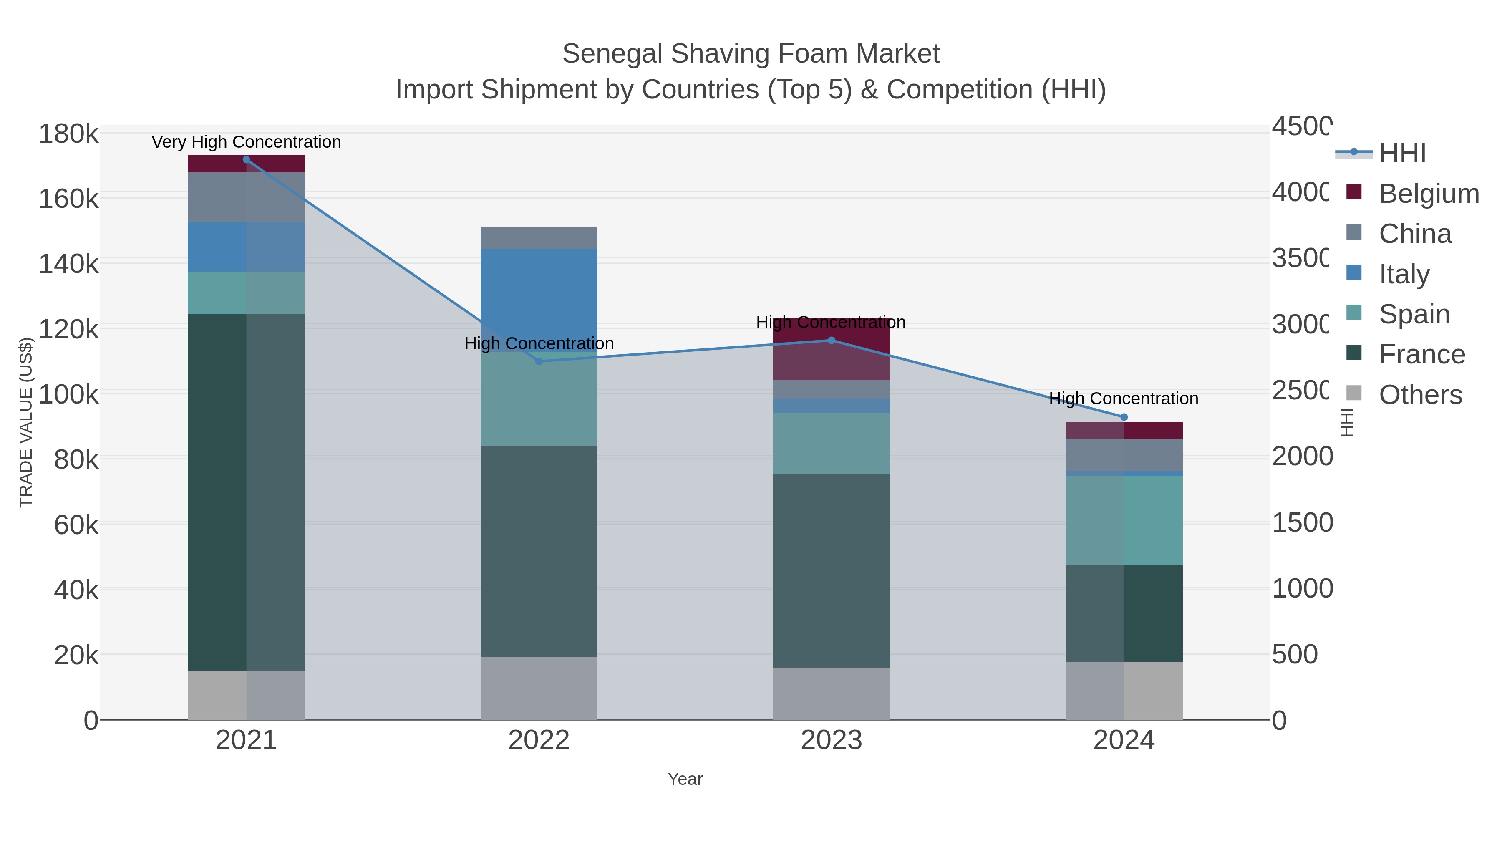Toggle the Others legend entry
This screenshot has height=845, width=1502.
(1404, 394)
